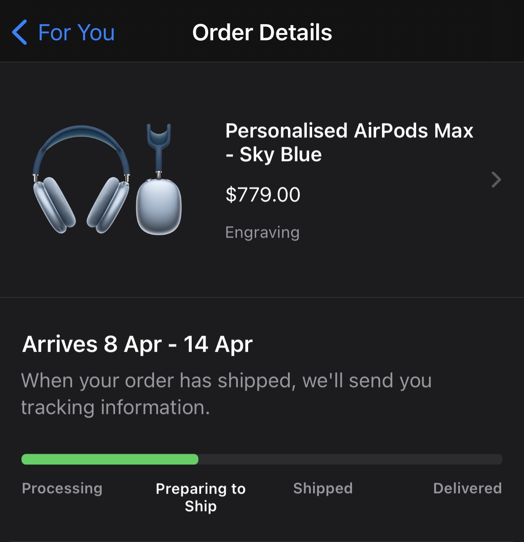The width and height of the screenshot is (524, 542).
Task: Select the Processing status step
Action: point(62,488)
